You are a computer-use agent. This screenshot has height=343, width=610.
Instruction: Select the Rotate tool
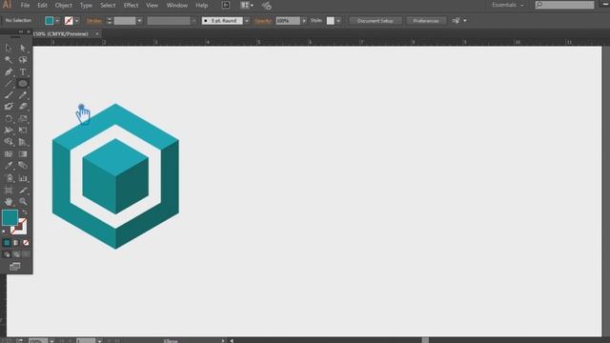[9, 118]
